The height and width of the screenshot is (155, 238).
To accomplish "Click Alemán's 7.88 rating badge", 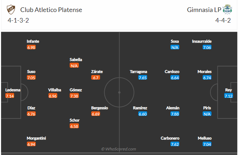I will click(x=175, y=114).
